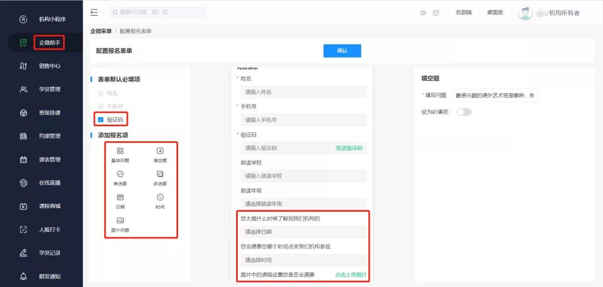Click 发送验证码 link
The height and width of the screenshot is (287, 603).
tap(349, 148)
